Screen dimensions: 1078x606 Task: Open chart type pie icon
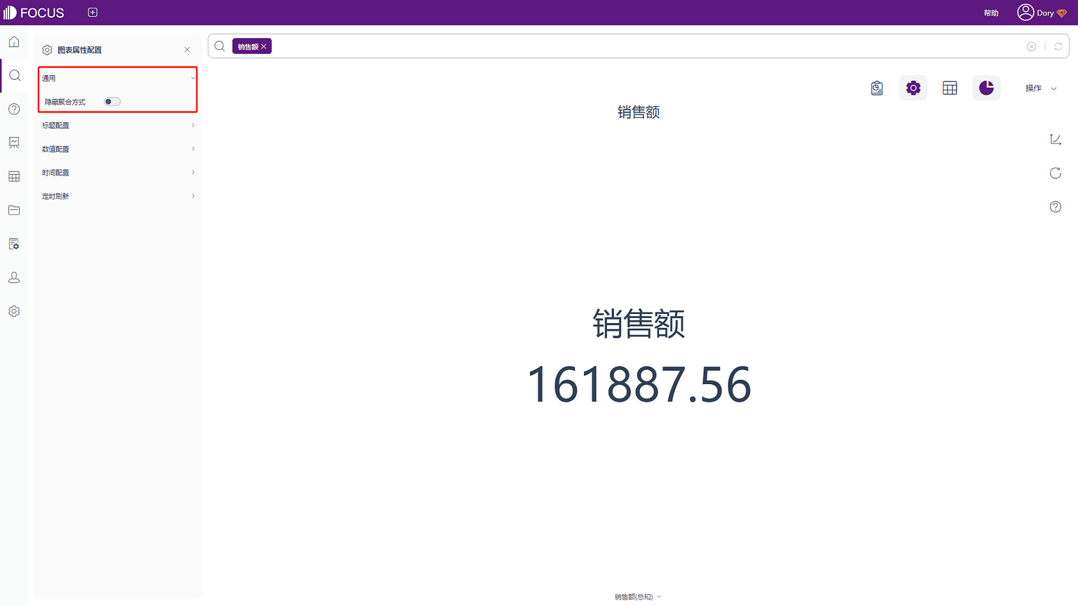point(986,88)
